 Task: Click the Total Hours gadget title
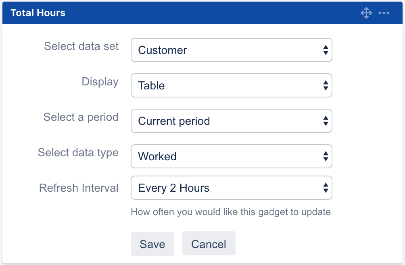coord(38,13)
